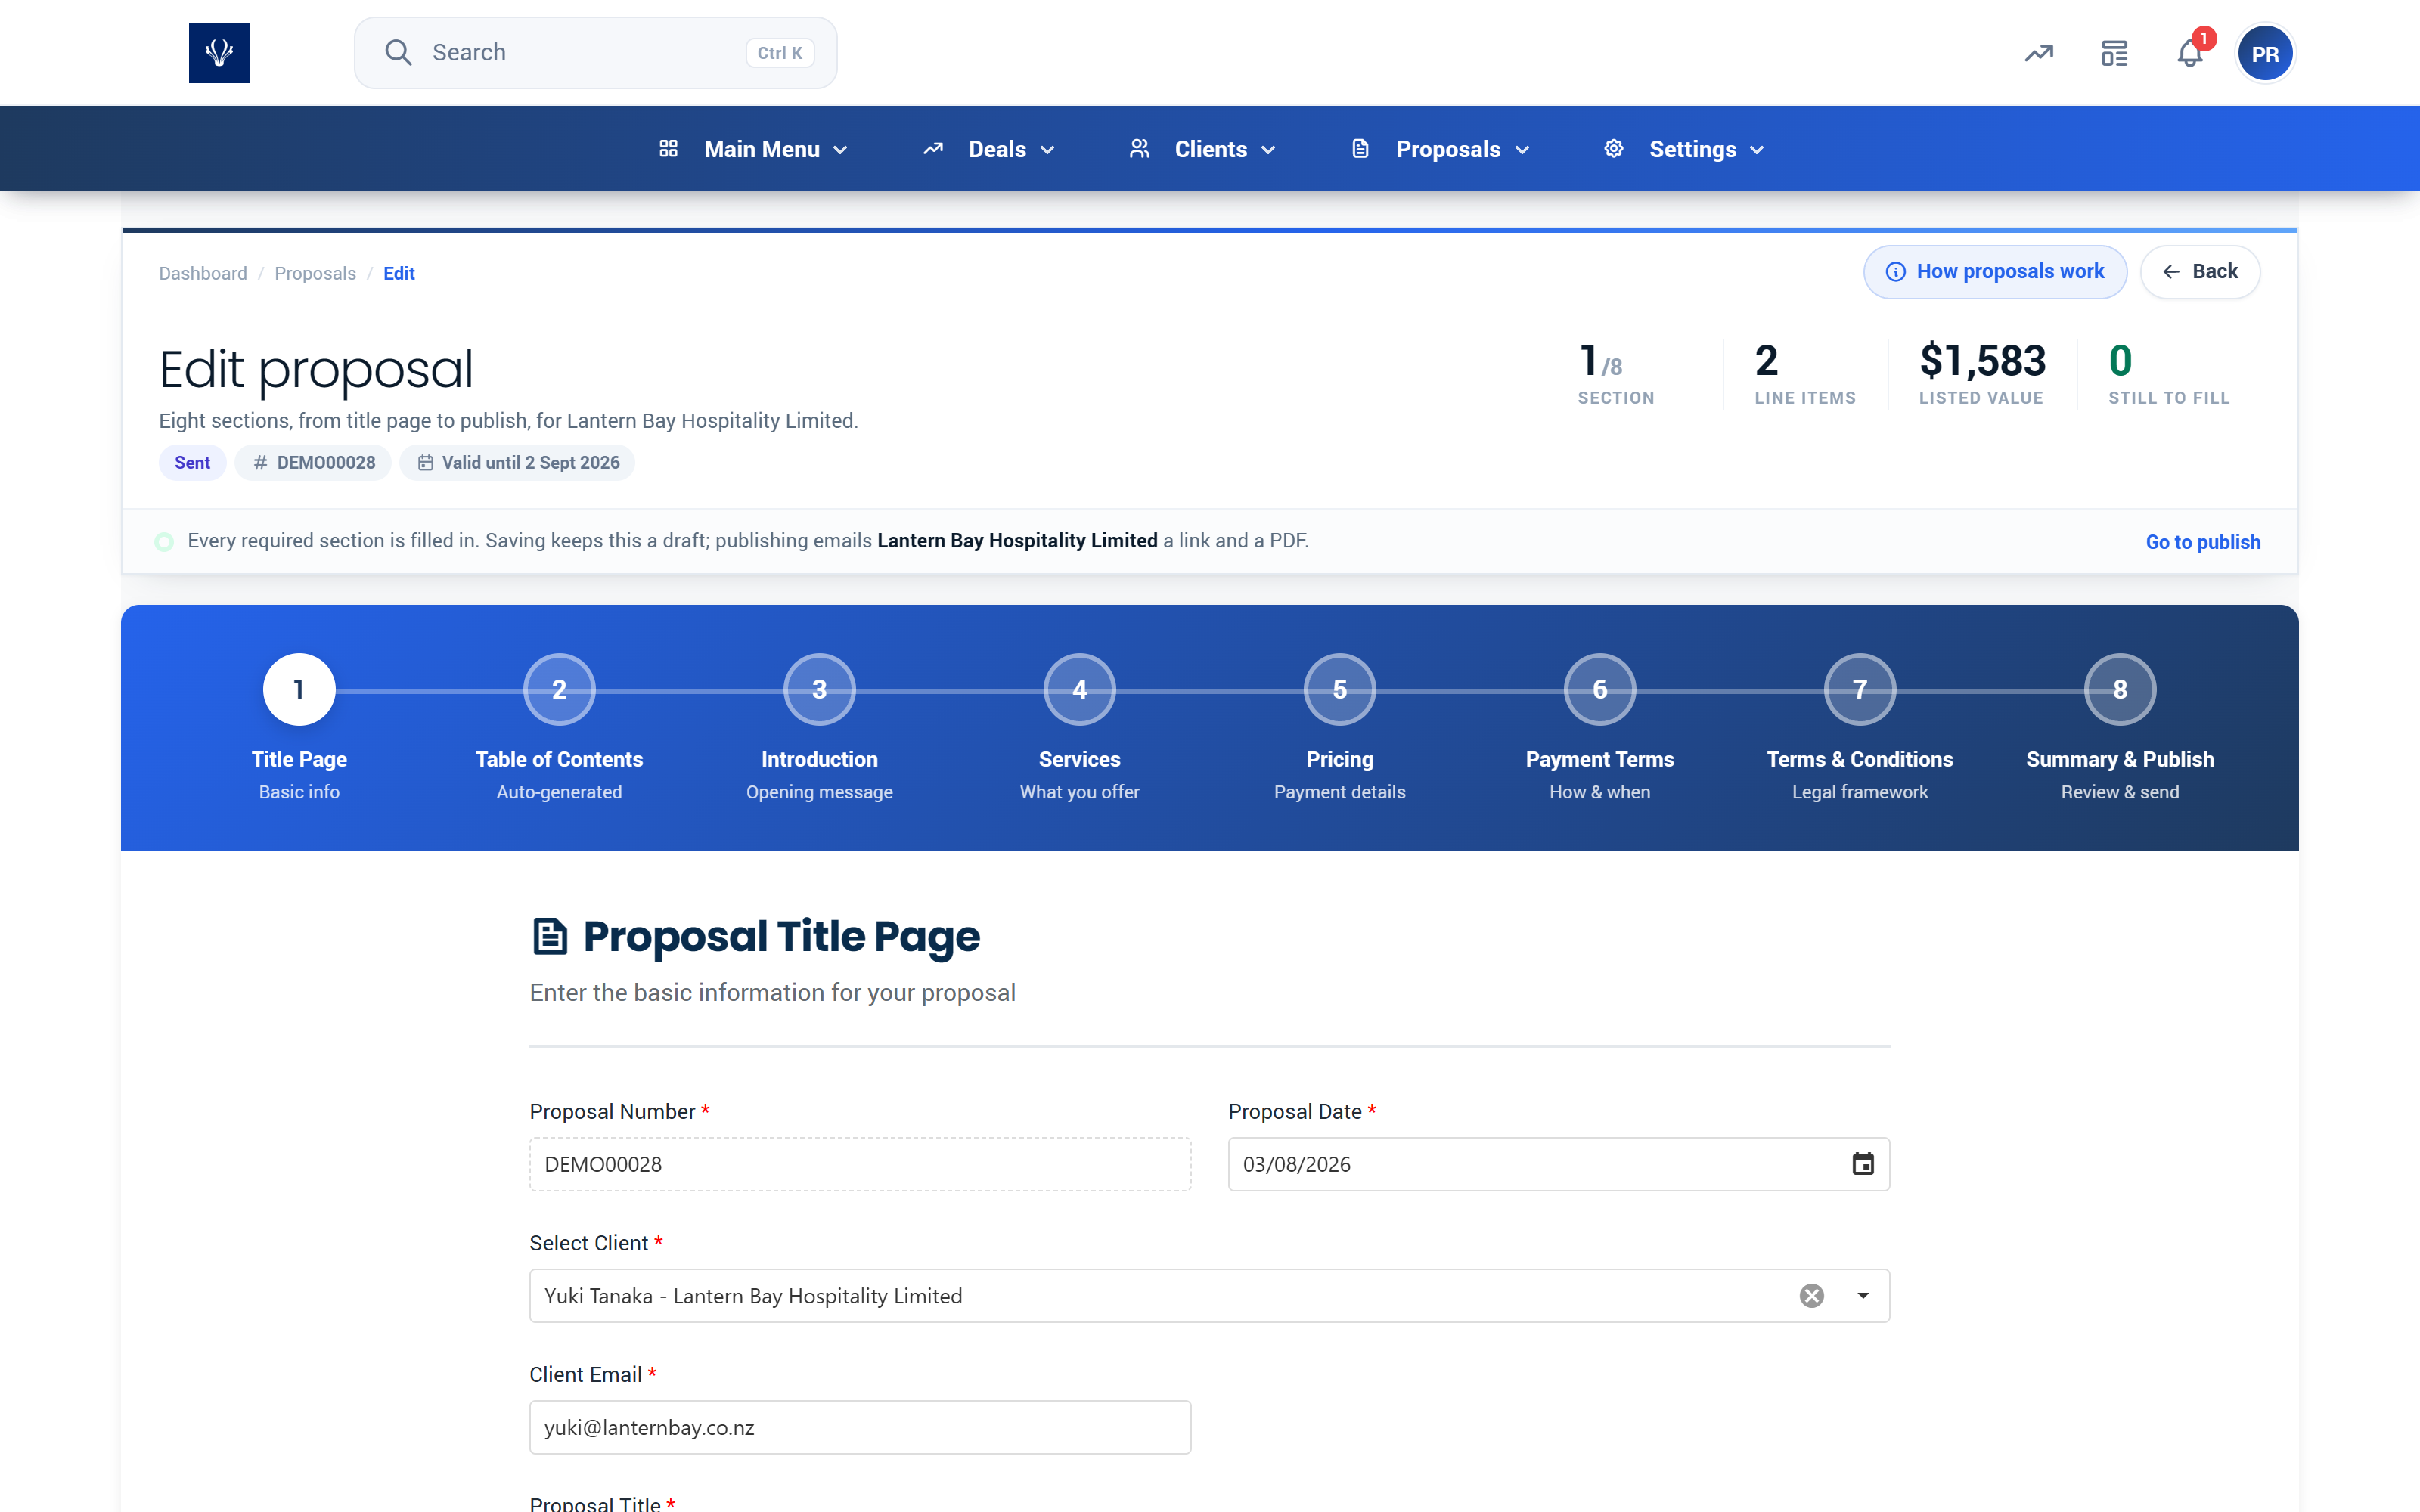Open the Proposals breadcrumb link
Screen dimensions: 2420x1512
[x=315, y=273]
